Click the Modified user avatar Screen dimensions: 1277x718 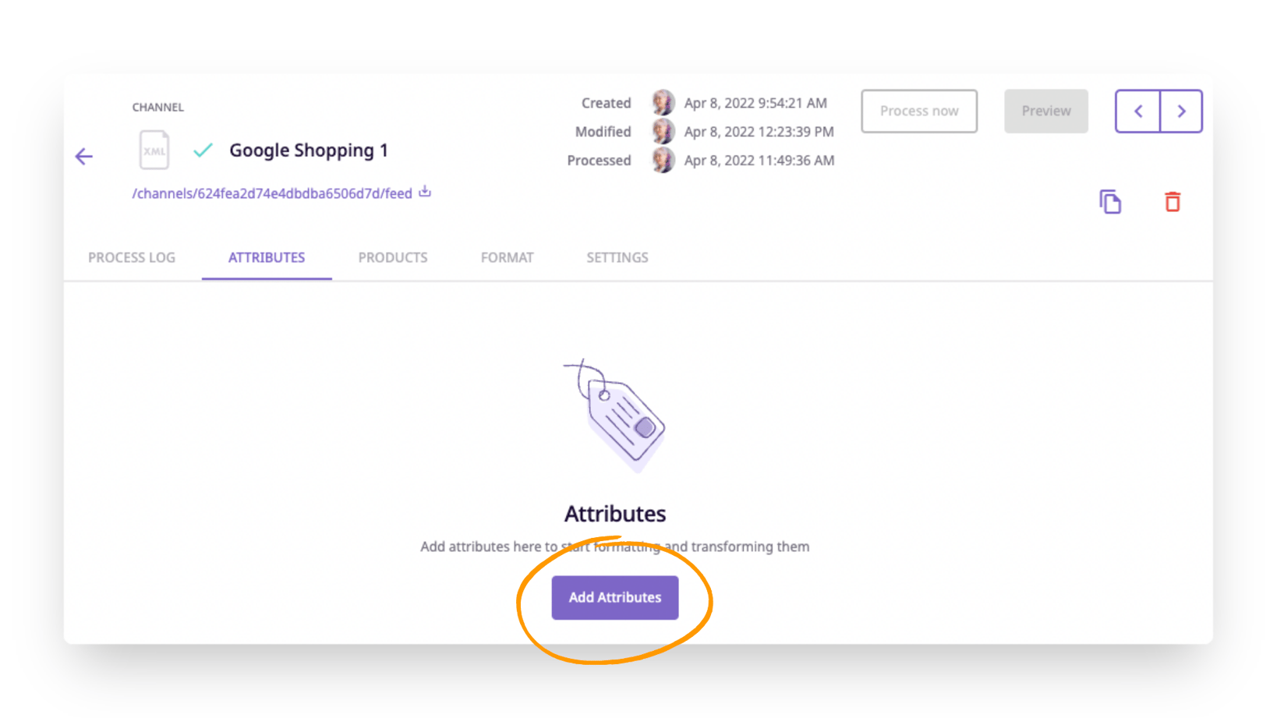click(x=662, y=132)
